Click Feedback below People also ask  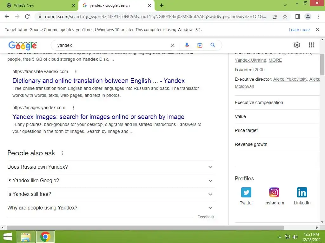(206, 217)
